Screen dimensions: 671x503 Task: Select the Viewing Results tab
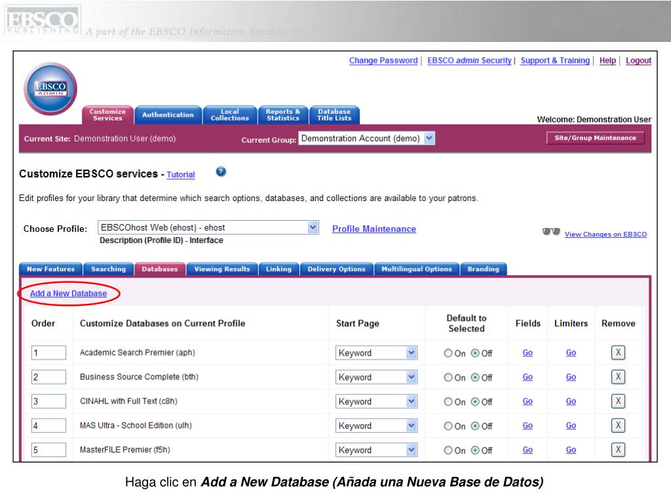pos(222,269)
